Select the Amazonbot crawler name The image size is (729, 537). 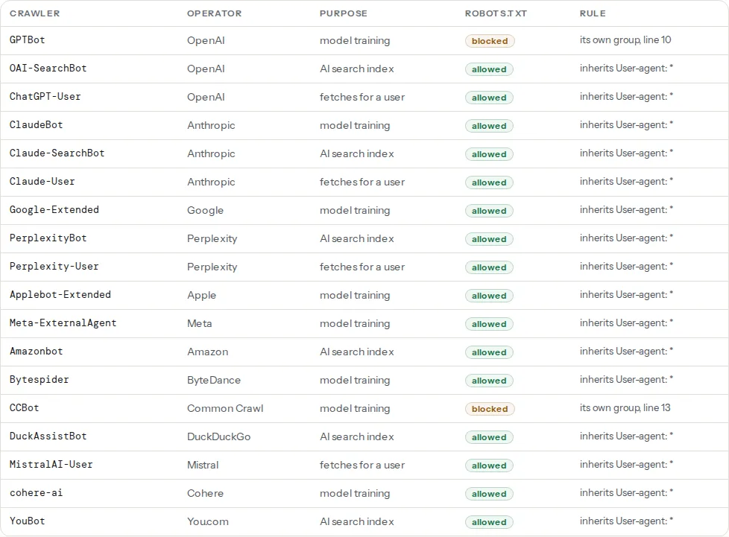pyautogui.click(x=37, y=352)
